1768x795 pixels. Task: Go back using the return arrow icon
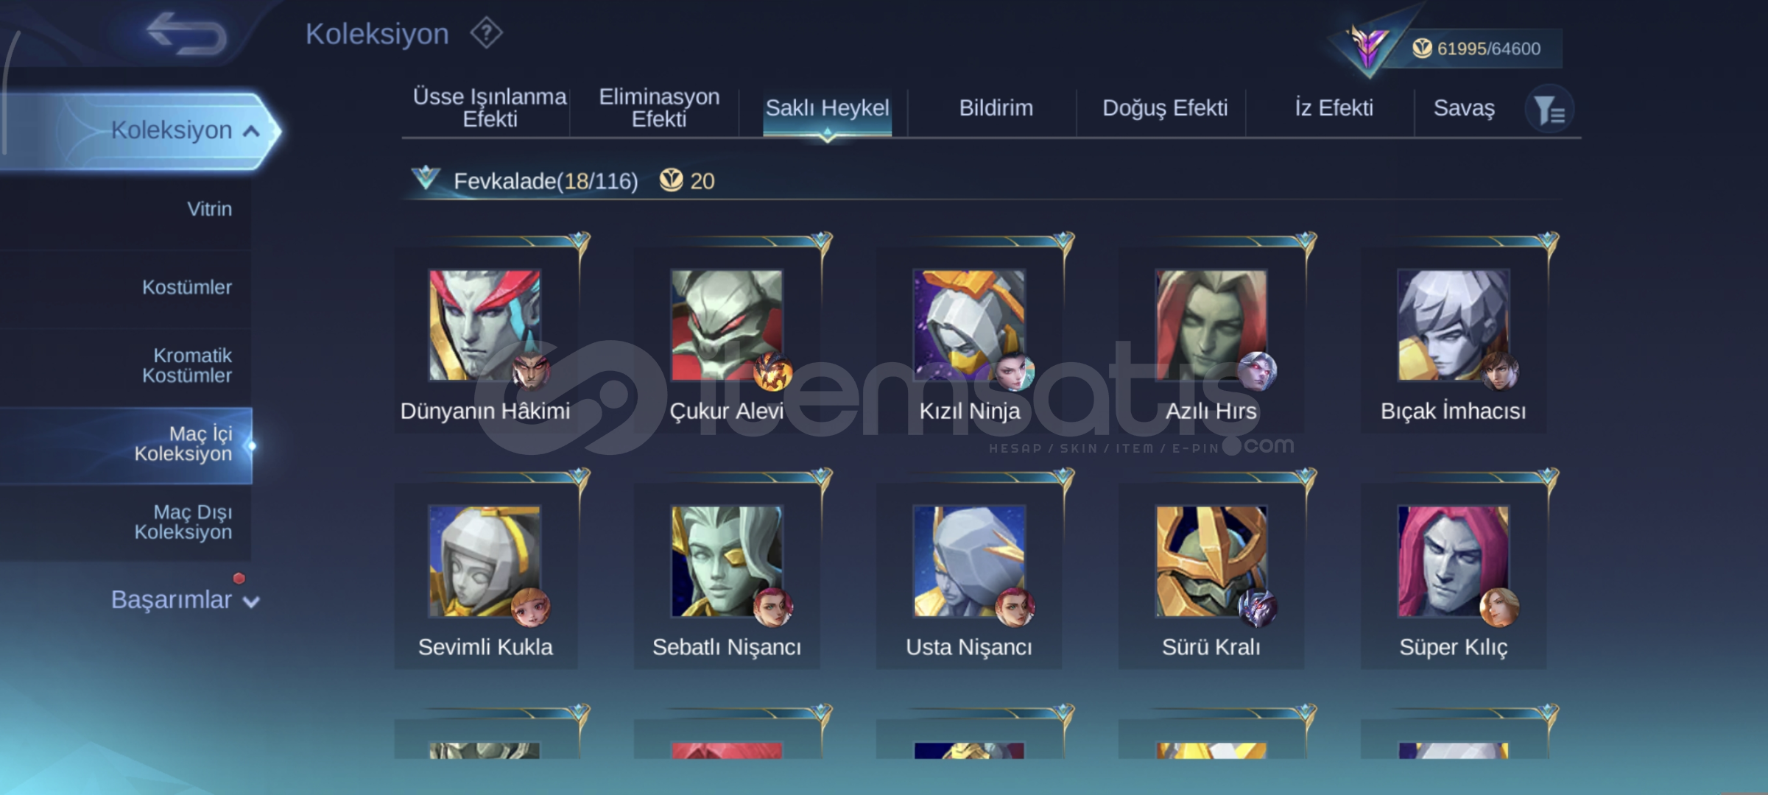click(x=187, y=34)
